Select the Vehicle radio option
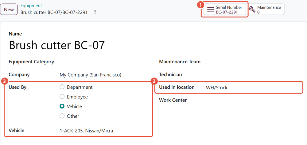 [x=62, y=106]
